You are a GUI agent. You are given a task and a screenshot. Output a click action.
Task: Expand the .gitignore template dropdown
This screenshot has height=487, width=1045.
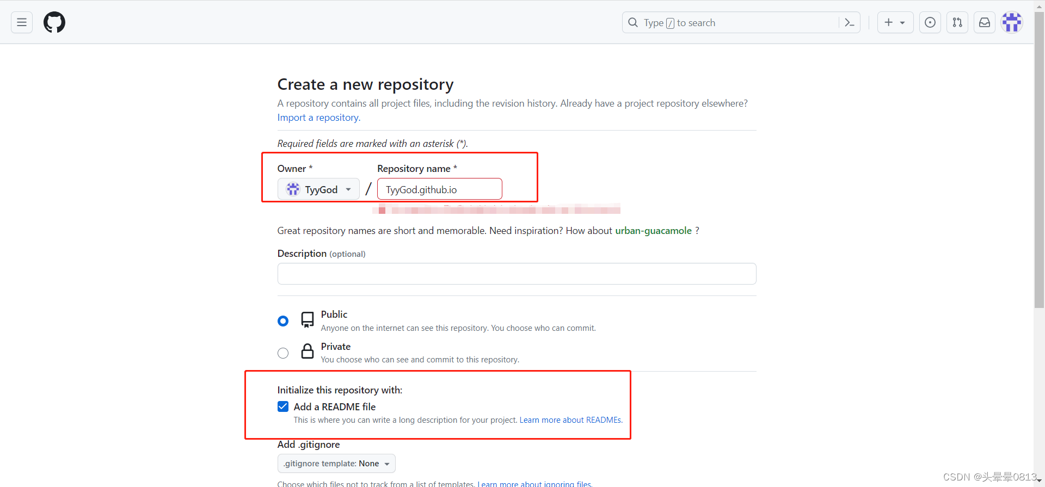pyautogui.click(x=336, y=464)
